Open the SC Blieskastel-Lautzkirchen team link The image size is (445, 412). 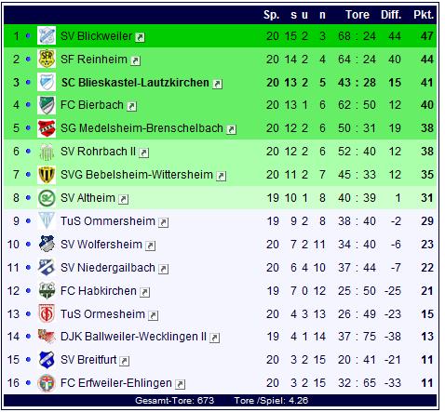[135, 83]
